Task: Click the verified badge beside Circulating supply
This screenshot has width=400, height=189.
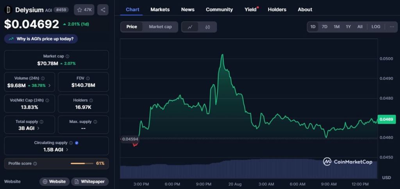Action: coord(77,143)
